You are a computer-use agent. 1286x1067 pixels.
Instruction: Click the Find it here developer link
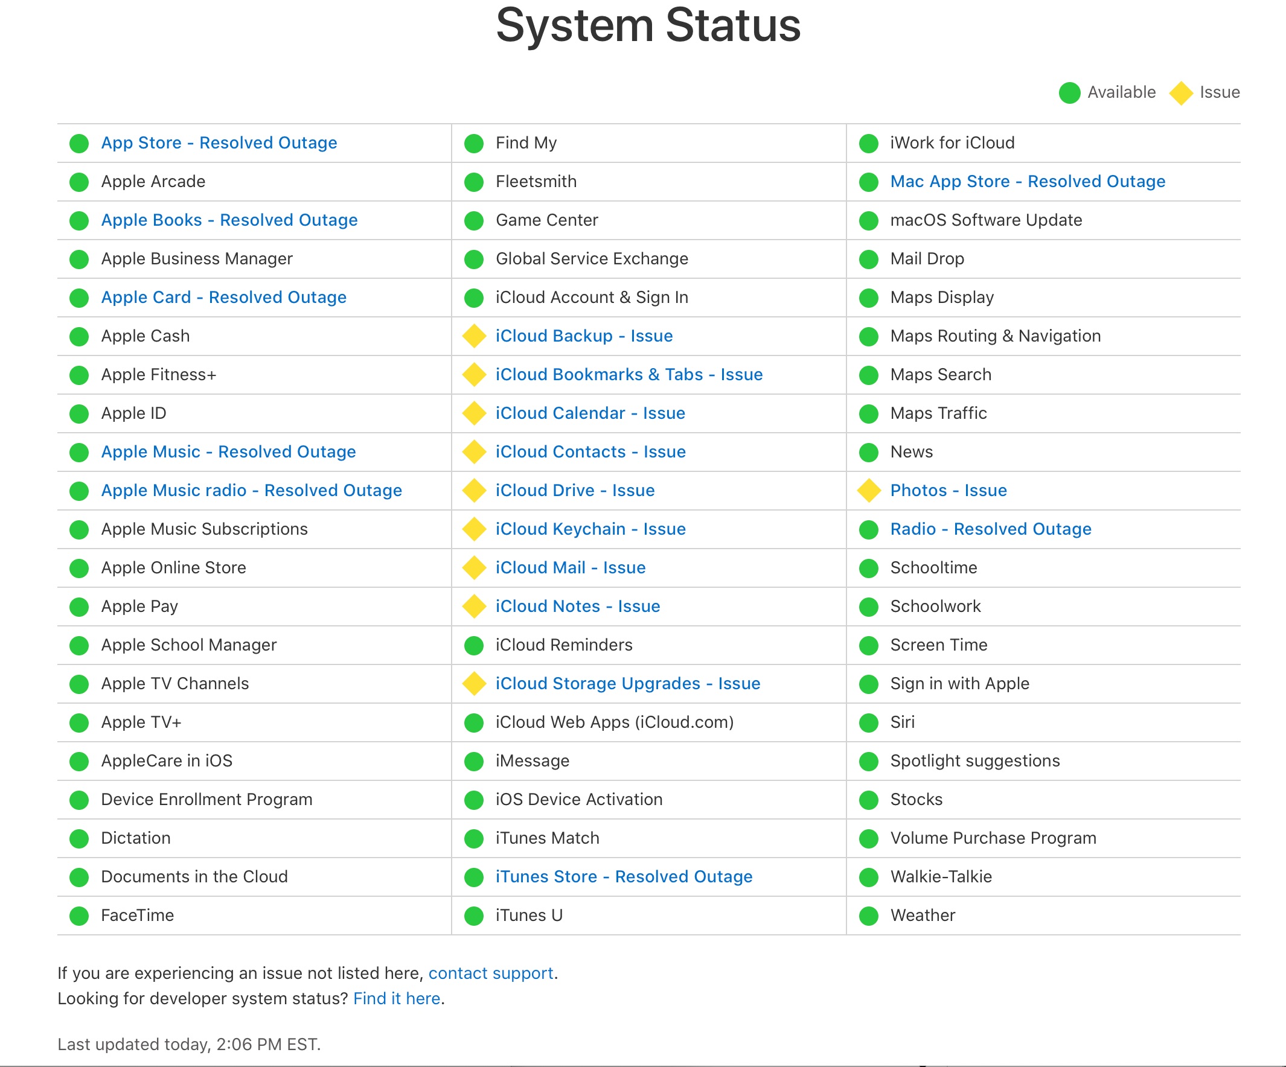click(x=397, y=999)
